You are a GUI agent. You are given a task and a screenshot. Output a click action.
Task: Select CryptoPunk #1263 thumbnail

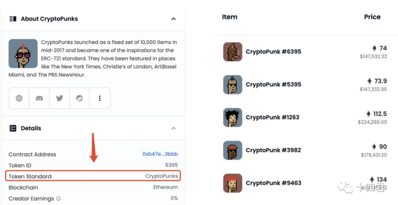pos(233,117)
